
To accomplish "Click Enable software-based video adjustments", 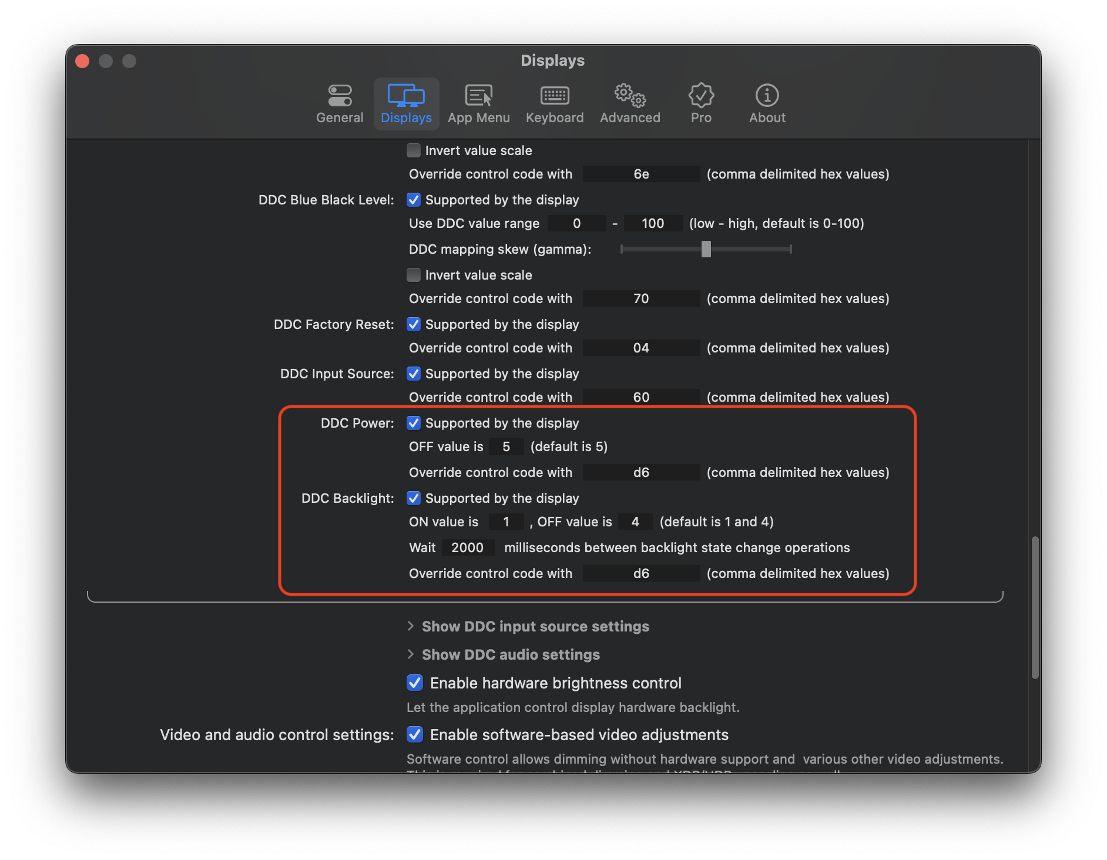I will (x=415, y=734).
